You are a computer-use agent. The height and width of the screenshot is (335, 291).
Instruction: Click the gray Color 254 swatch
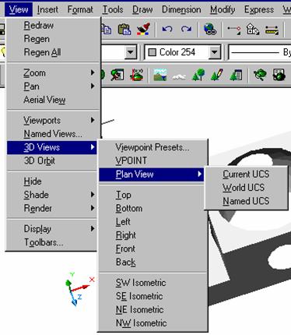[x=152, y=52]
